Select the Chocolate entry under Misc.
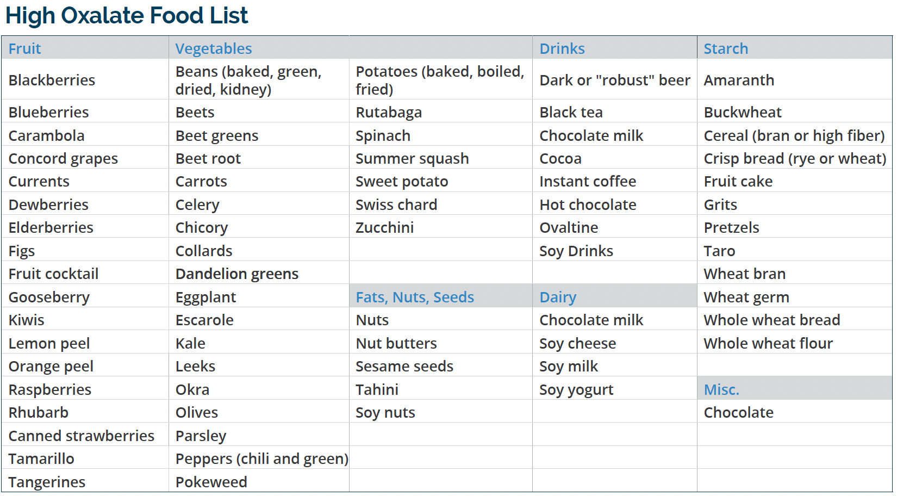This screenshot has height=496, width=897. point(738,412)
